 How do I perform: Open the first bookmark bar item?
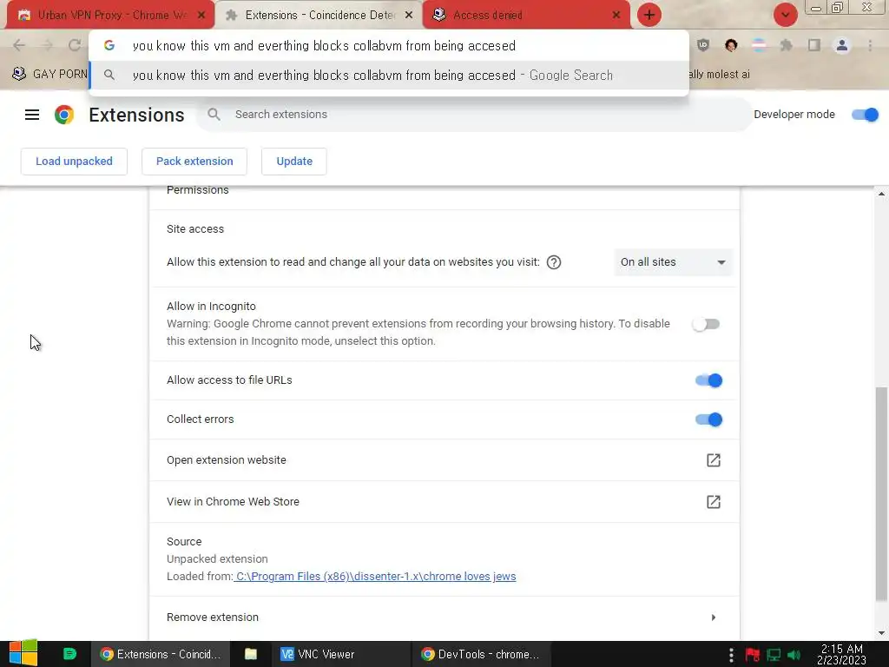pos(49,75)
